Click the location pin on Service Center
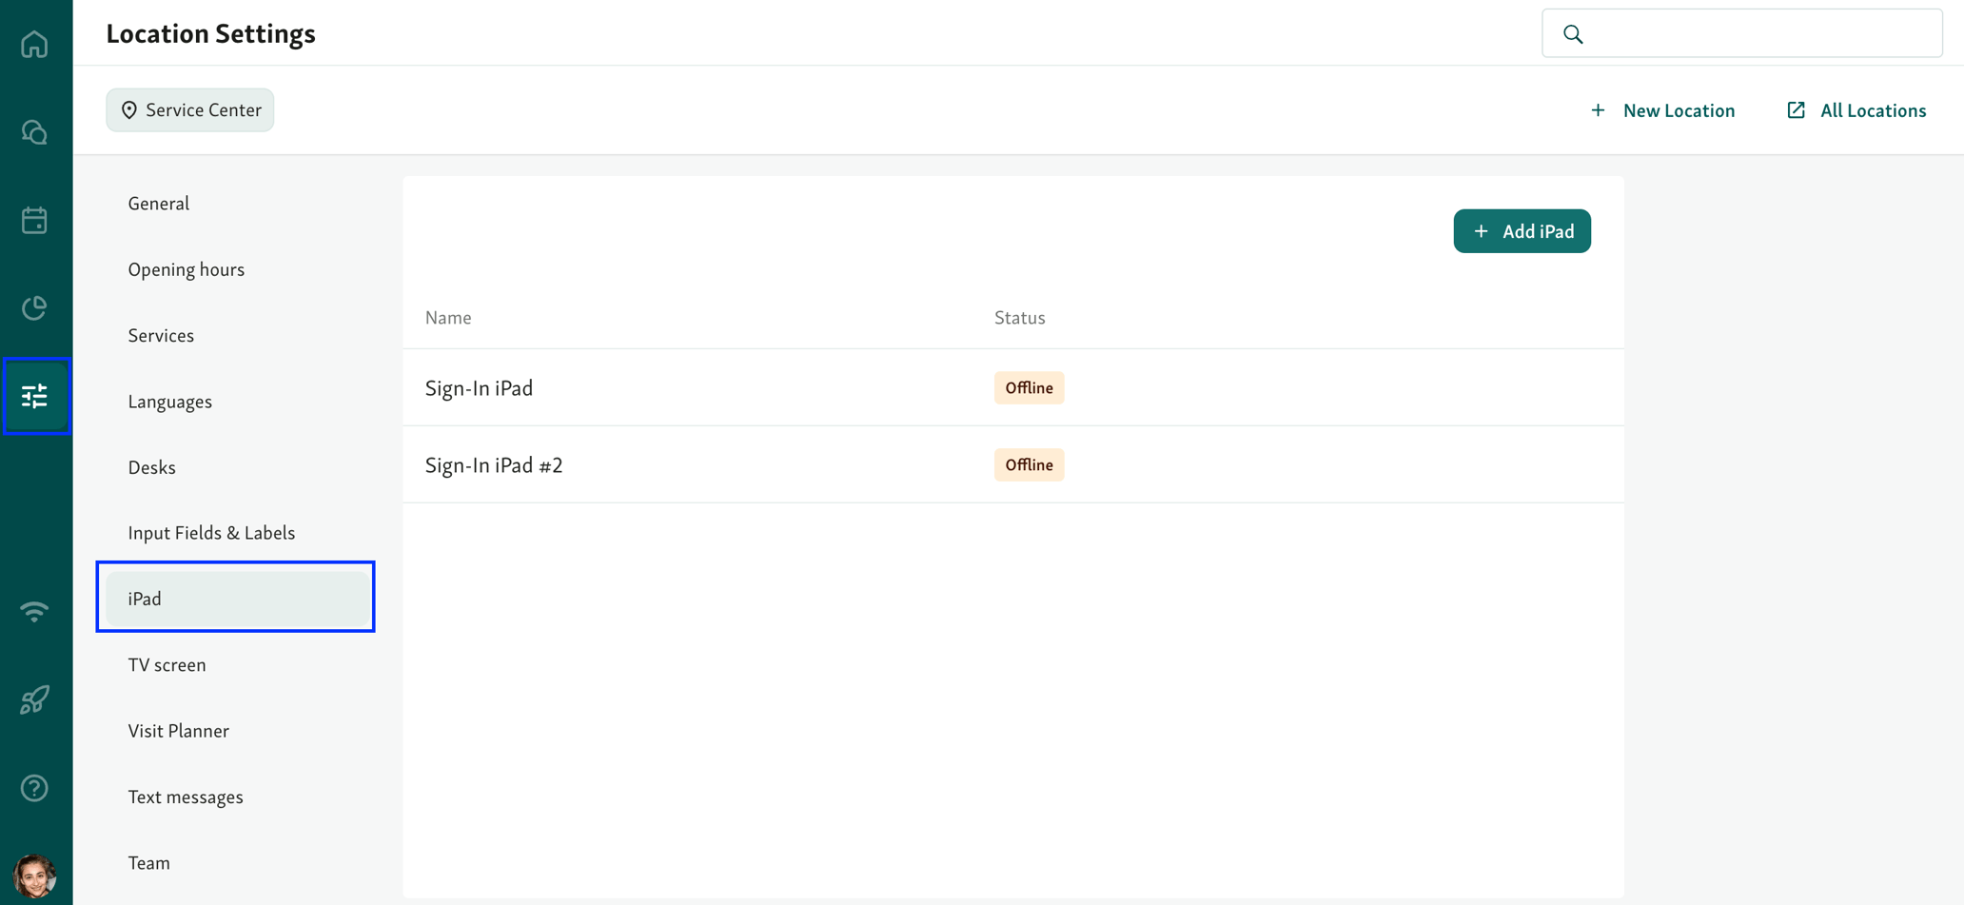 tap(130, 109)
